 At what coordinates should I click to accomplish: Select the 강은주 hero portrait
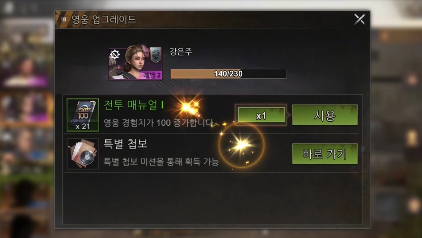click(x=135, y=64)
